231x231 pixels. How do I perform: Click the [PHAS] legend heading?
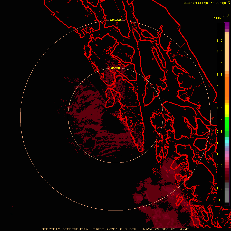(x=217, y=18)
